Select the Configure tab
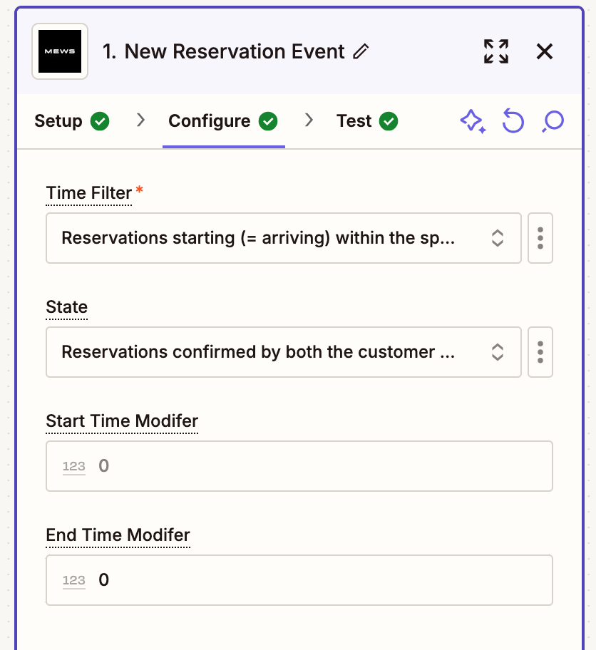The image size is (596, 650). [x=223, y=121]
